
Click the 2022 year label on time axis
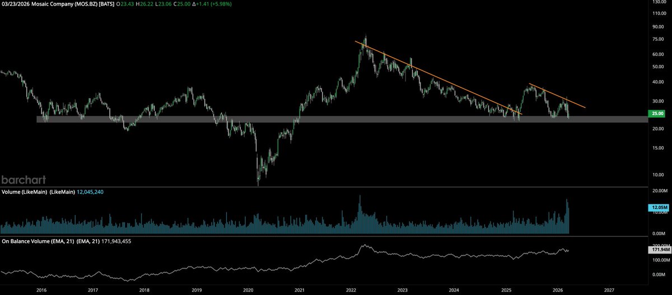pyautogui.click(x=351, y=291)
